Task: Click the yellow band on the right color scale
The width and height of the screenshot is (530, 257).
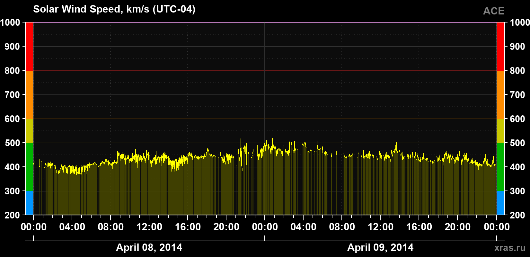Action: (x=500, y=131)
